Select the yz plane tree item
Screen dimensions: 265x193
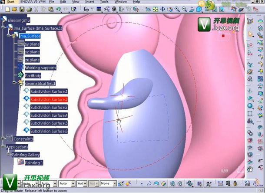coord(32,52)
